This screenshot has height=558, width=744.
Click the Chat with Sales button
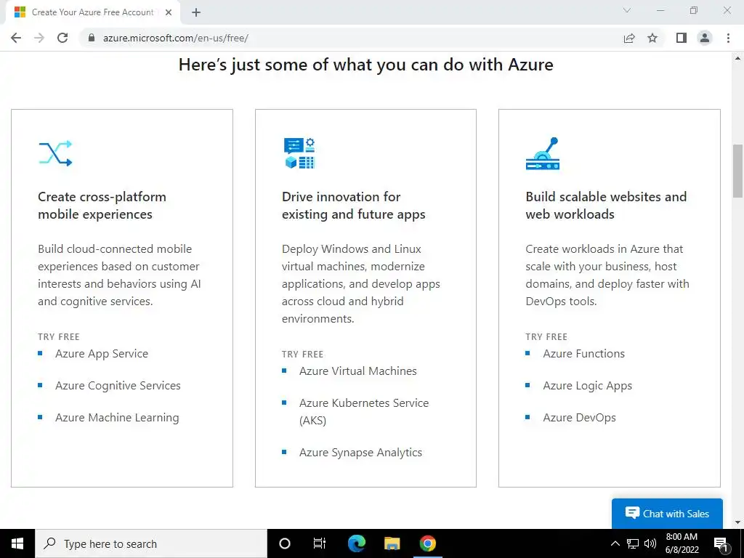[667, 514]
